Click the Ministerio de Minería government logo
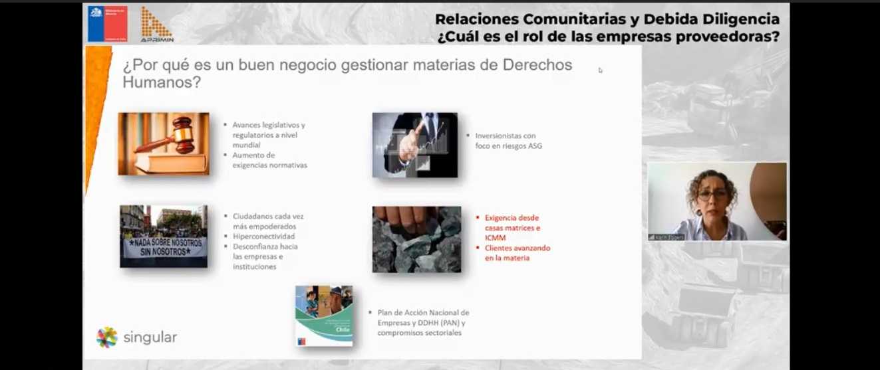 (x=107, y=24)
